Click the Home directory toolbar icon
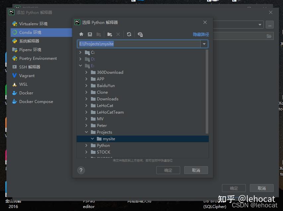The height and width of the screenshot is (211, 283). [x=81, y=34]
